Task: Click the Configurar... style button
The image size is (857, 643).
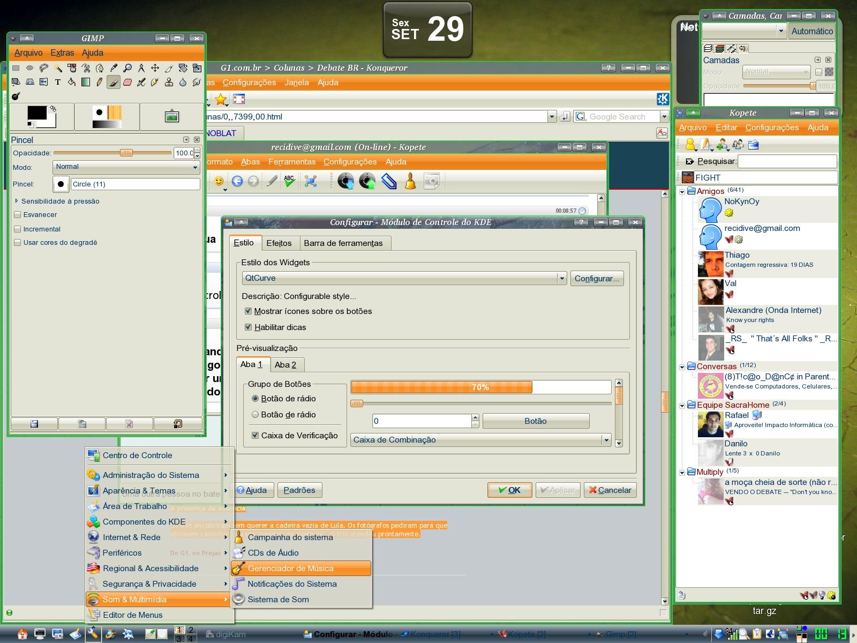Action: coord(597,279)
